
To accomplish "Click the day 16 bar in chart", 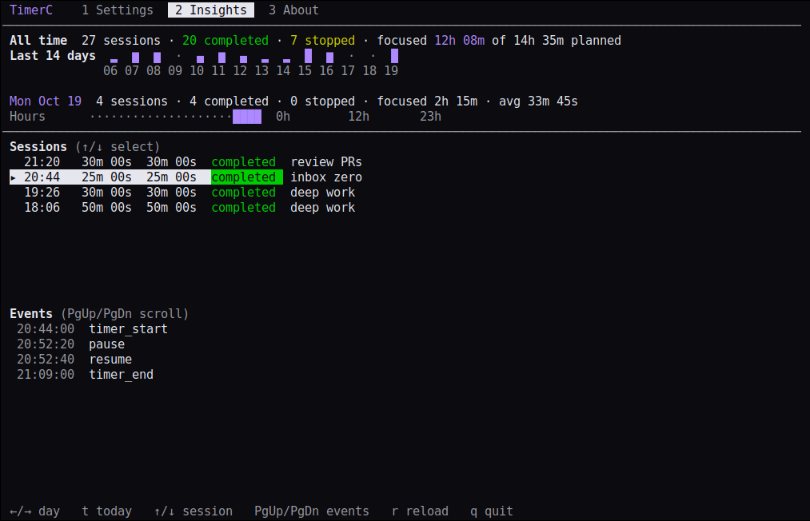I will [x=329, y=58].
